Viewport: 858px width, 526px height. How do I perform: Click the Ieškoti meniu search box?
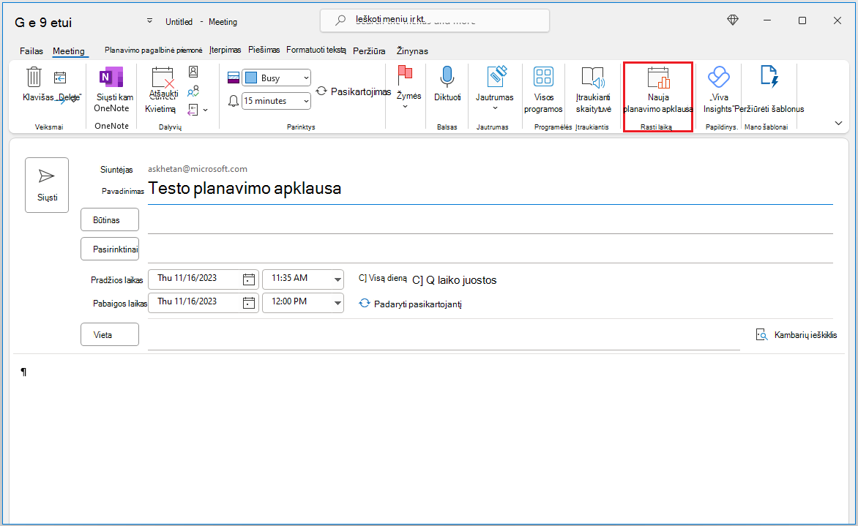click(434, 20)
